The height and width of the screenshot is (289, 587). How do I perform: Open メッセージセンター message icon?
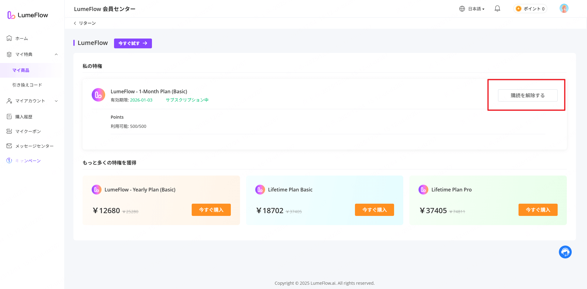pos(9,146)
